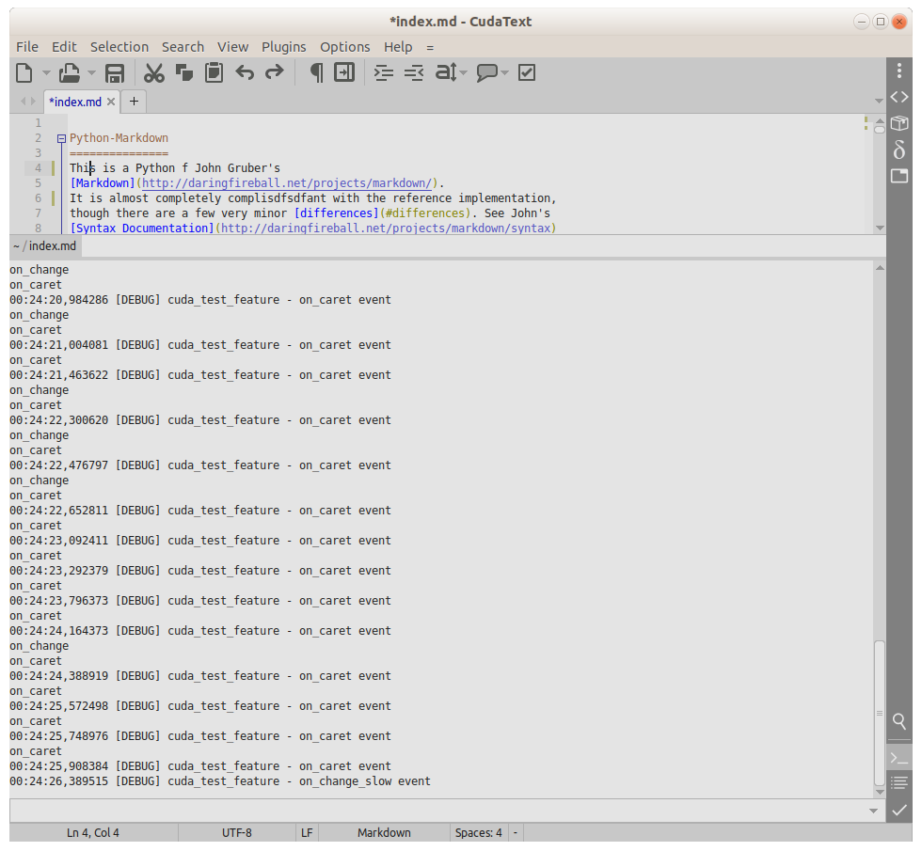Open the console panel from the bottom-right icon
The height and width of the screenshot is (851, 922).
point(898,757)
